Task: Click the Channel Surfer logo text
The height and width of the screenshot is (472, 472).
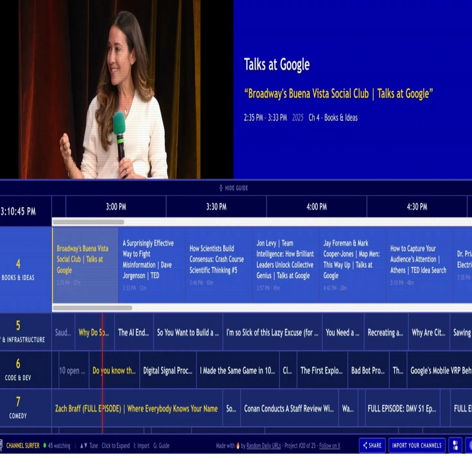Action: click(23, 446)
